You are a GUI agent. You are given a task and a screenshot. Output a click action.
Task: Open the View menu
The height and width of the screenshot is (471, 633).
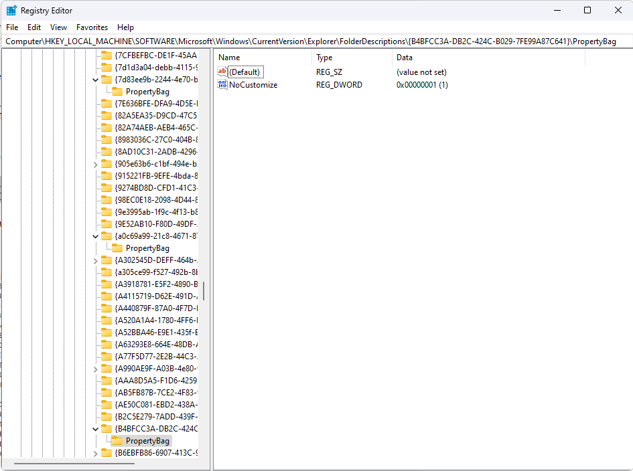(58, 27)
